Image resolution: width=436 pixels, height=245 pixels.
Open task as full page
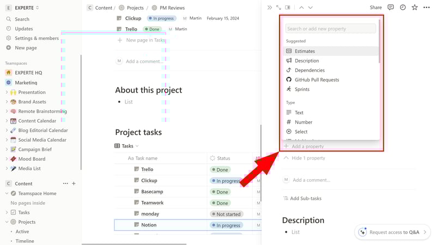(x=278, y=8)
